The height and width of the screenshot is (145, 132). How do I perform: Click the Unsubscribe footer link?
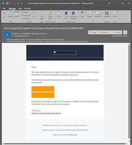(x=72, y=135)
